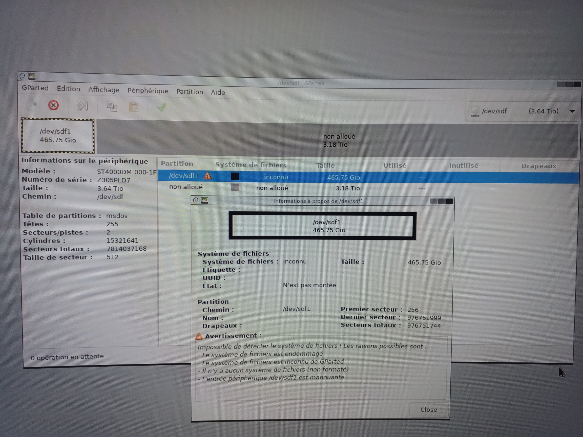Open the Édition menu
Viewport: 583px width, 437px height.
[x=68, y=89]
